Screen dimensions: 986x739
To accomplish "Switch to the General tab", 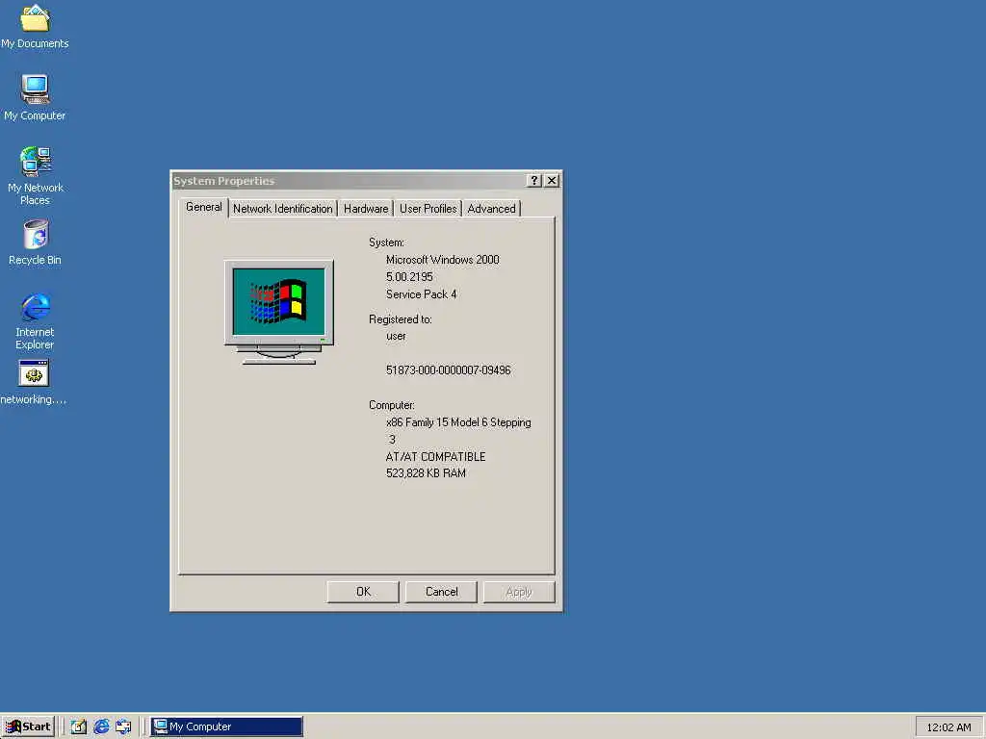I will click(204, 208).
